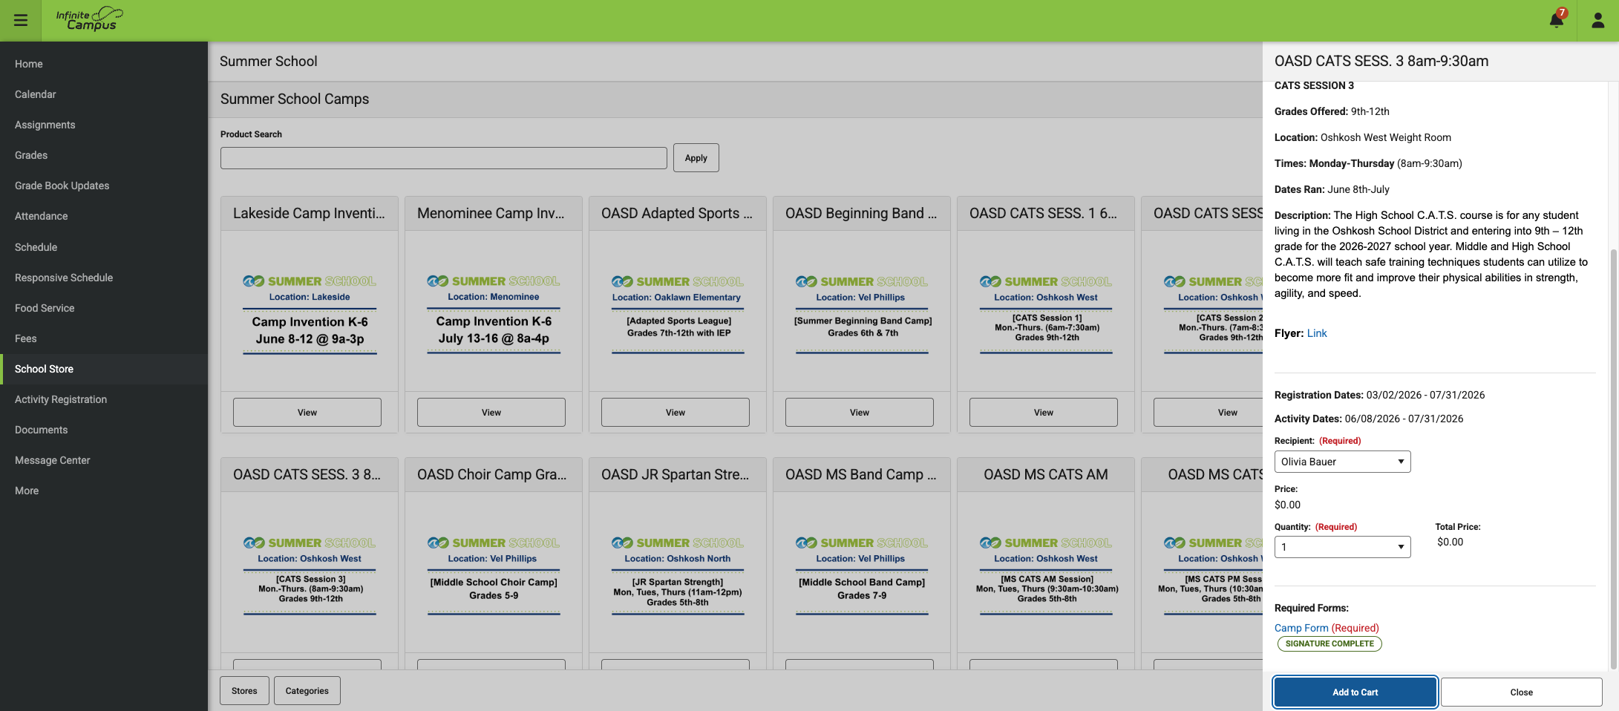Open Attendance in the sidebar
1619x711 pixels.
[104, 216]
